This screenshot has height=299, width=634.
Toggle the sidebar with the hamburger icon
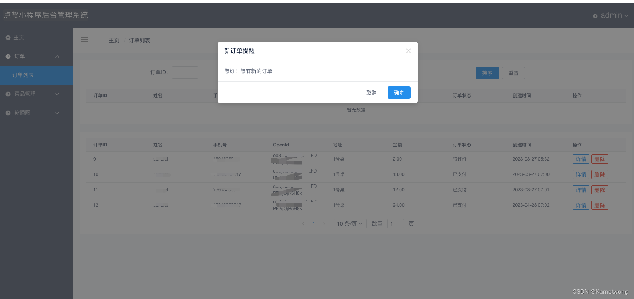(x=85, y=39)
